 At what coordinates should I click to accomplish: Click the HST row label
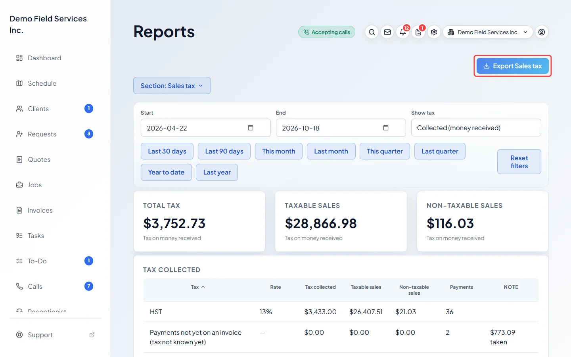(x=156, y=312)
